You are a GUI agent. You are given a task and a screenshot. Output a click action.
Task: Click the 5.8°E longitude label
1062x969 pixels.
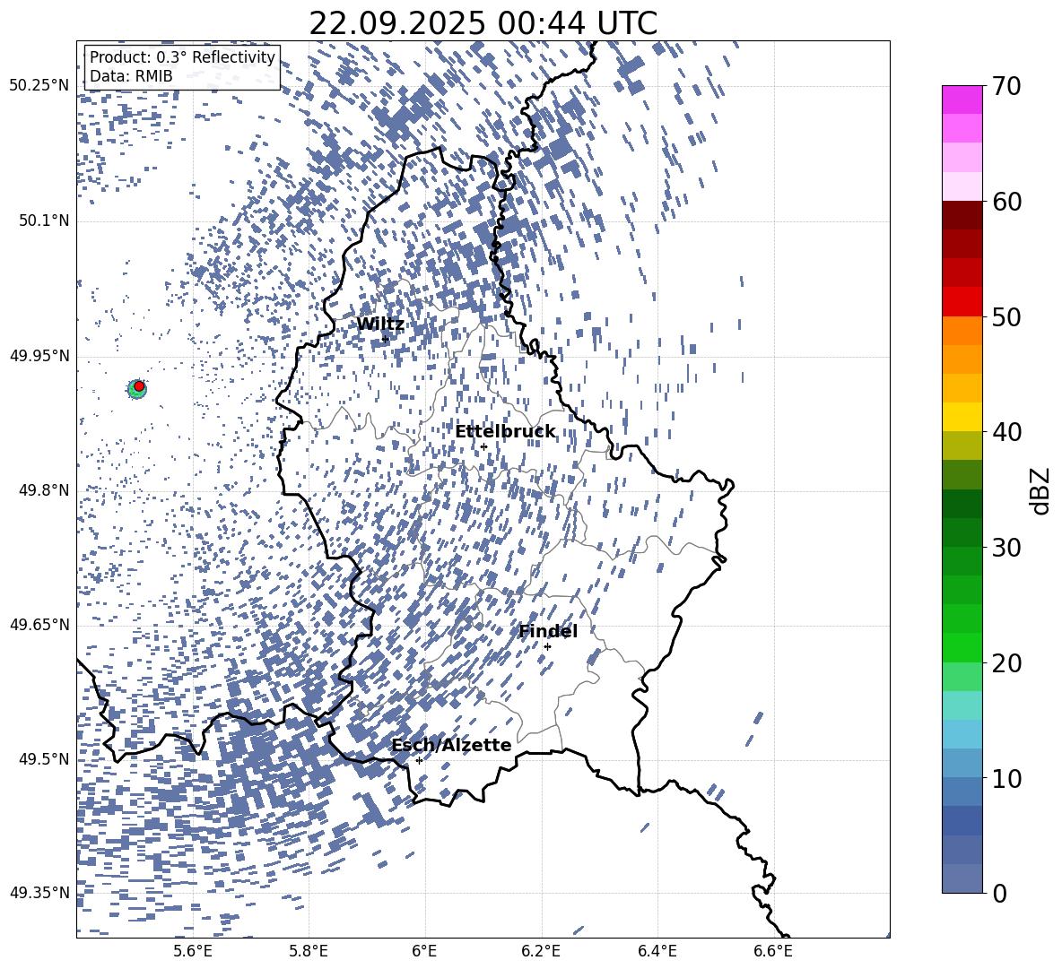coord(309,951)
